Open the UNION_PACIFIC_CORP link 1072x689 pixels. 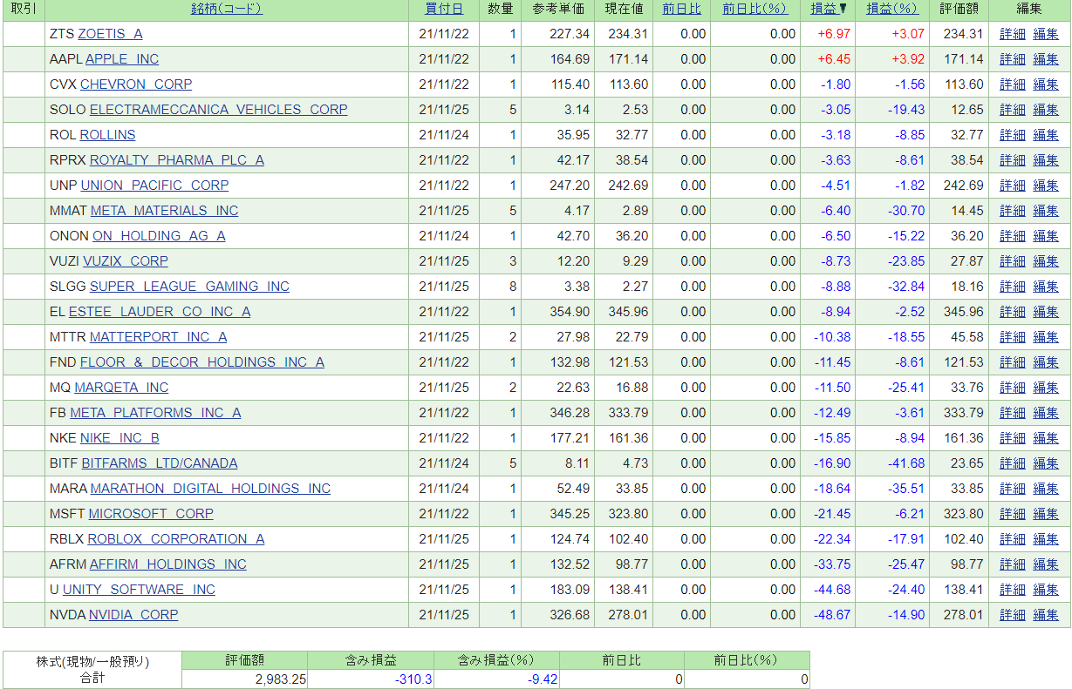click(155, 186)
